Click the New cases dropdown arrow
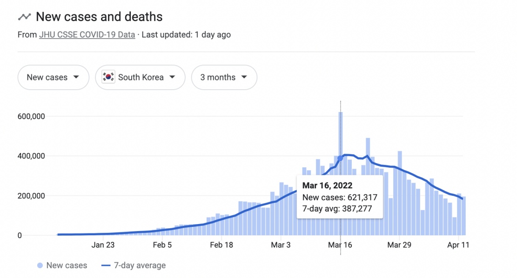 coord(76,77)
